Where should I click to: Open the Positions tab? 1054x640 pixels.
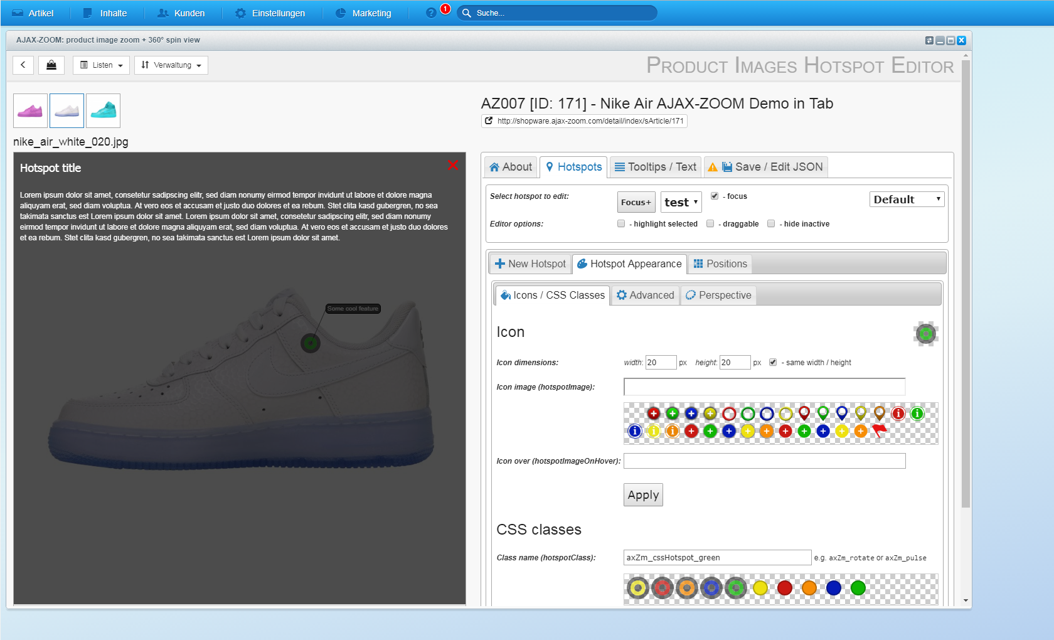click(x=720, y=264)
